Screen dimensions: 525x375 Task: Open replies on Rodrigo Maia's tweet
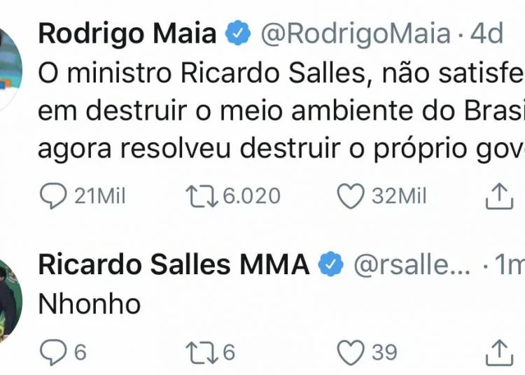click(53, 196)
